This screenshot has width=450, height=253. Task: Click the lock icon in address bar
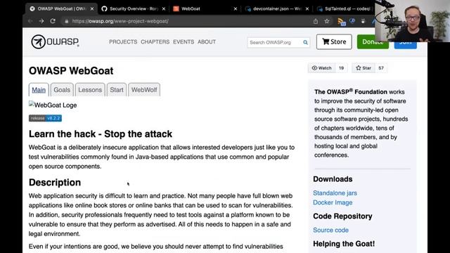[67, 21]
